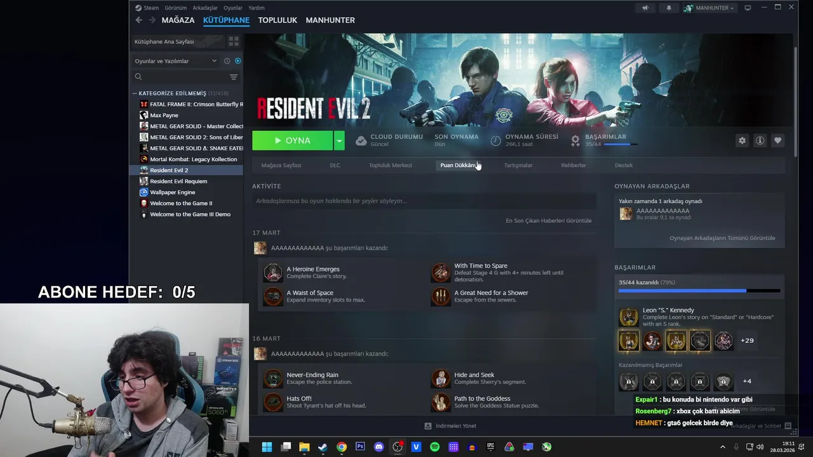The height and width of the screenshot is (457, 813).
Task: Open Destek tab
Action: [x=624, y=165]
